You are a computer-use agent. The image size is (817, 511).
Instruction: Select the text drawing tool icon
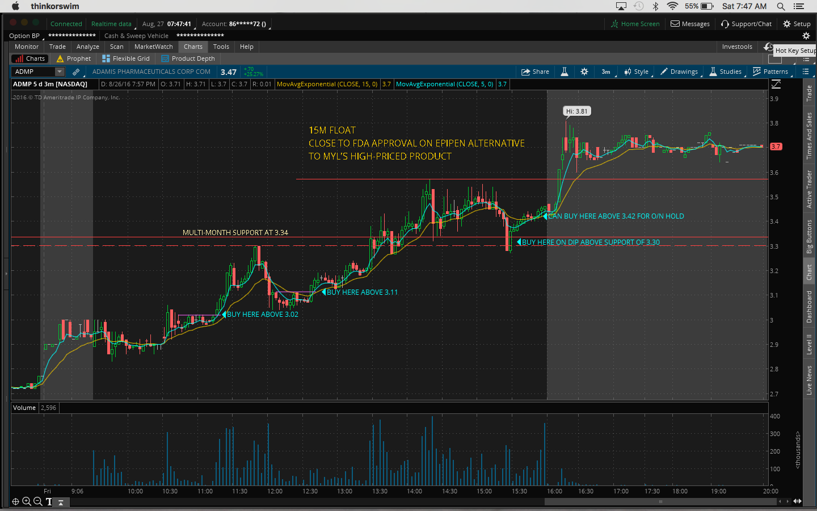click(x=49, y=501)
